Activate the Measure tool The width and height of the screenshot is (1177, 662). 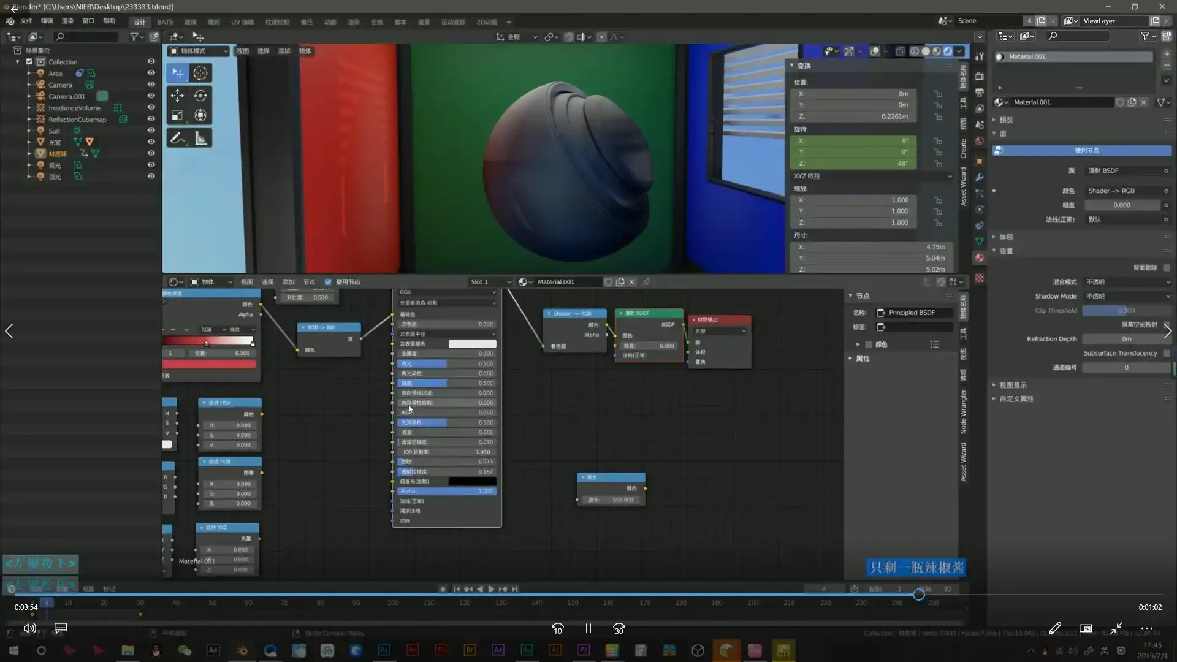200,137
